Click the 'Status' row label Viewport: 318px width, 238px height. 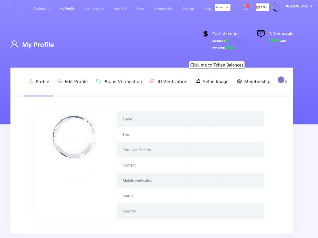coord(128,196)
